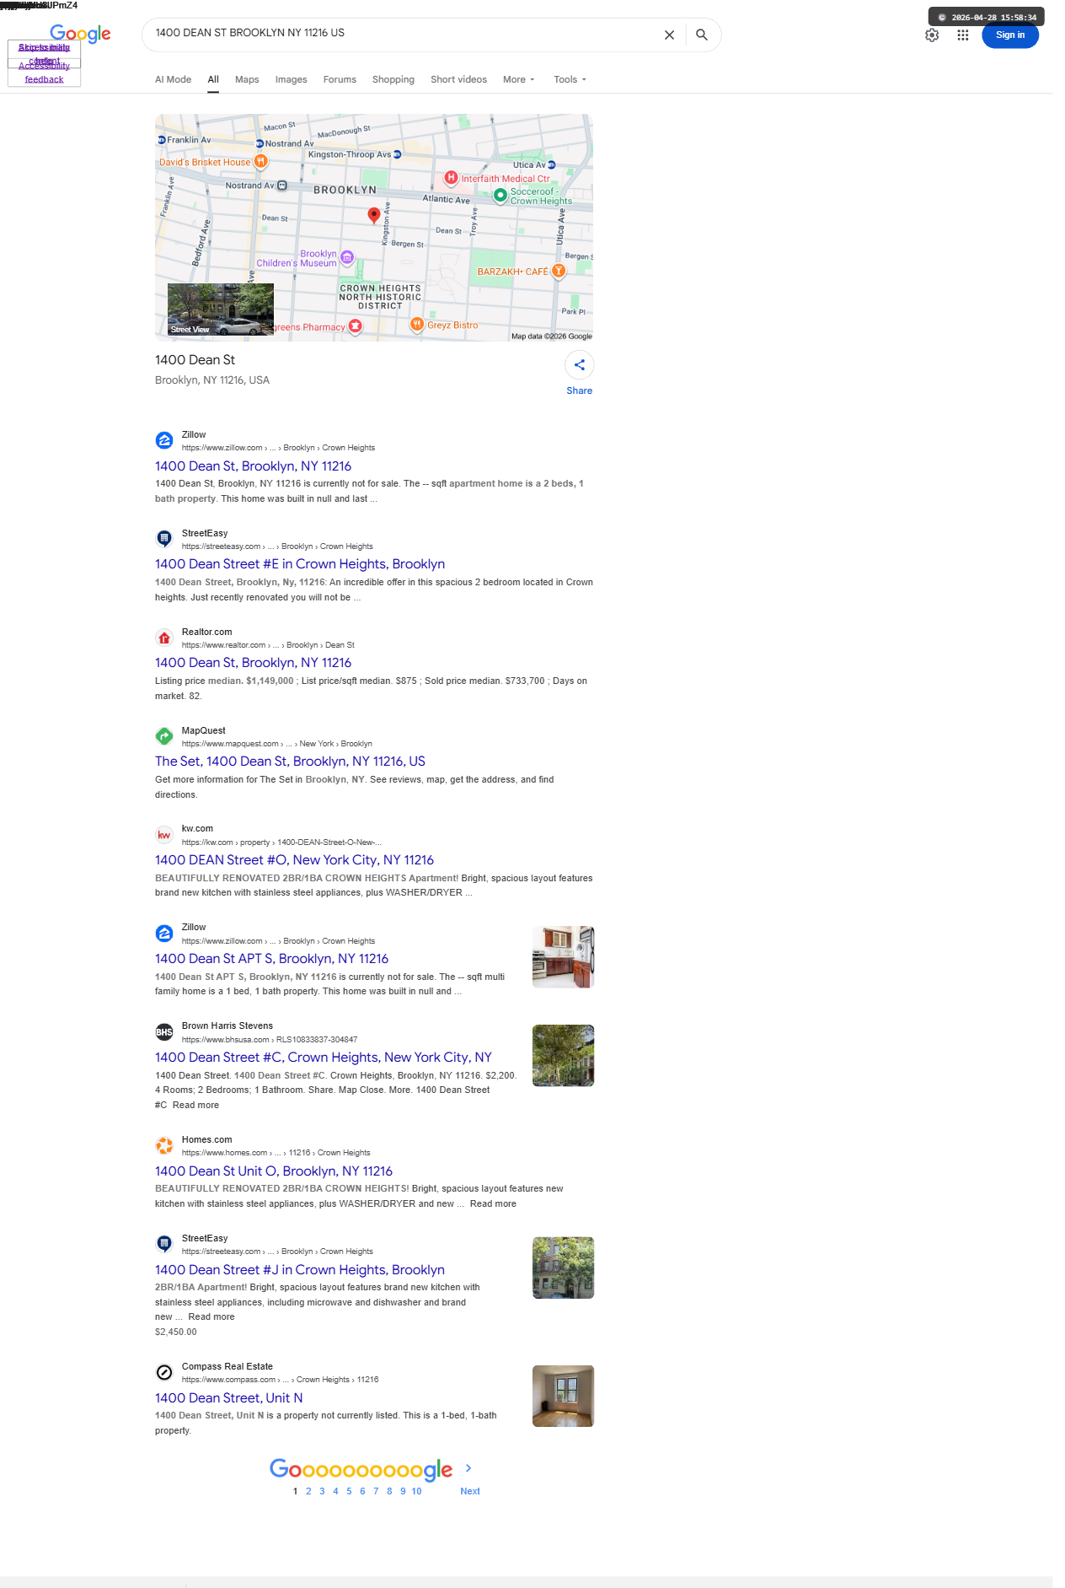Click the timestamp overlay clock icon
1065x1588 pixels.
[942, 18]
